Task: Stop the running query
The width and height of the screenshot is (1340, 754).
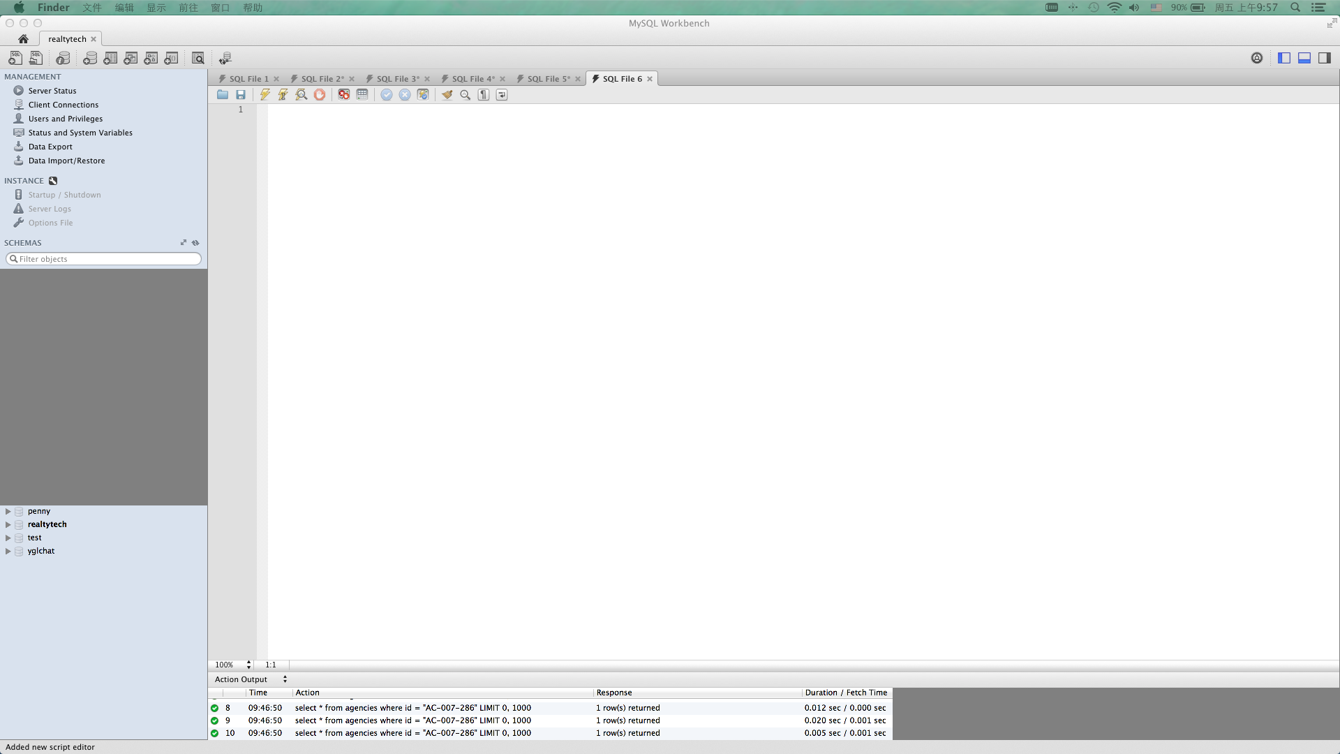Action: pos(320,95)
